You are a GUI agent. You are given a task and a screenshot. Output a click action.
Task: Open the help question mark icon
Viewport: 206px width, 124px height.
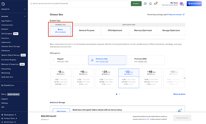click(x=145, y=4)
